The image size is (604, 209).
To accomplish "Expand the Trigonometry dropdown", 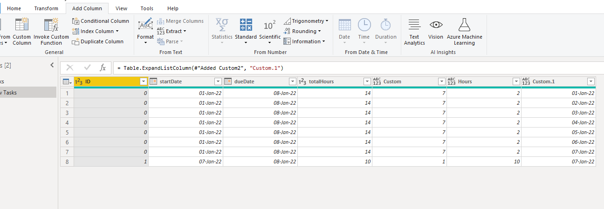I will pos(306,21).
